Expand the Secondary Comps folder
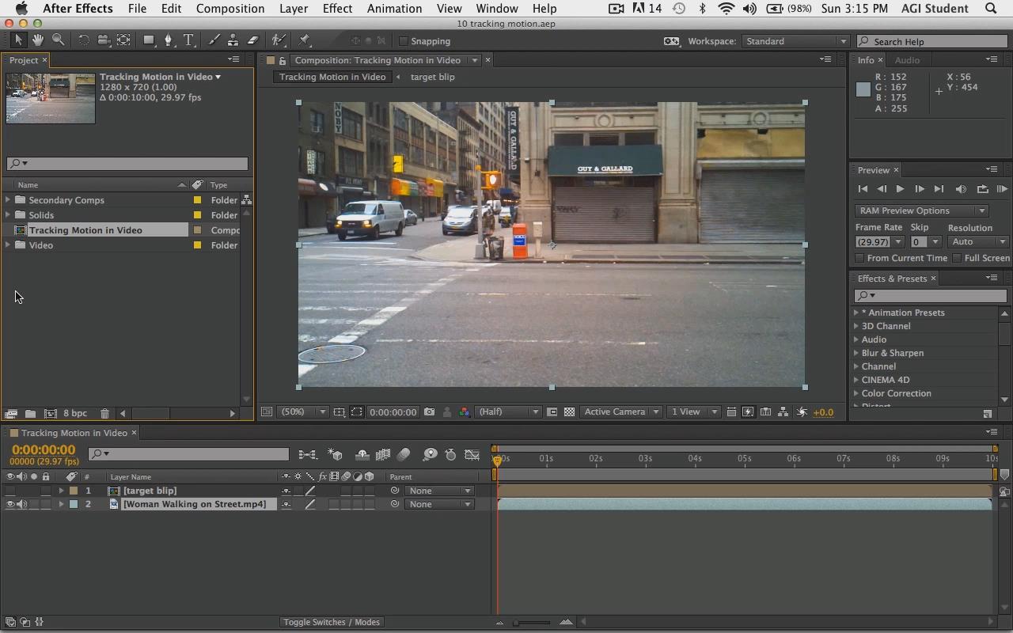1013x633 pixels. tap(8, 200)
